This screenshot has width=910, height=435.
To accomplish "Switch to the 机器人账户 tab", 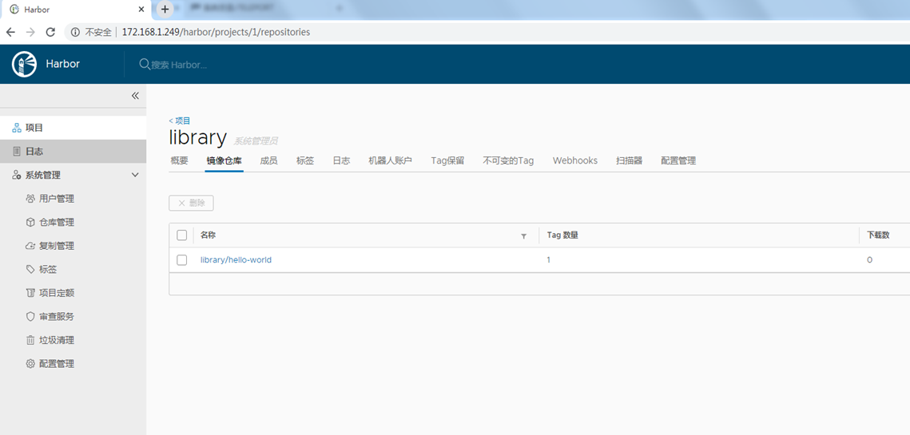I will [x=390, y=160].
